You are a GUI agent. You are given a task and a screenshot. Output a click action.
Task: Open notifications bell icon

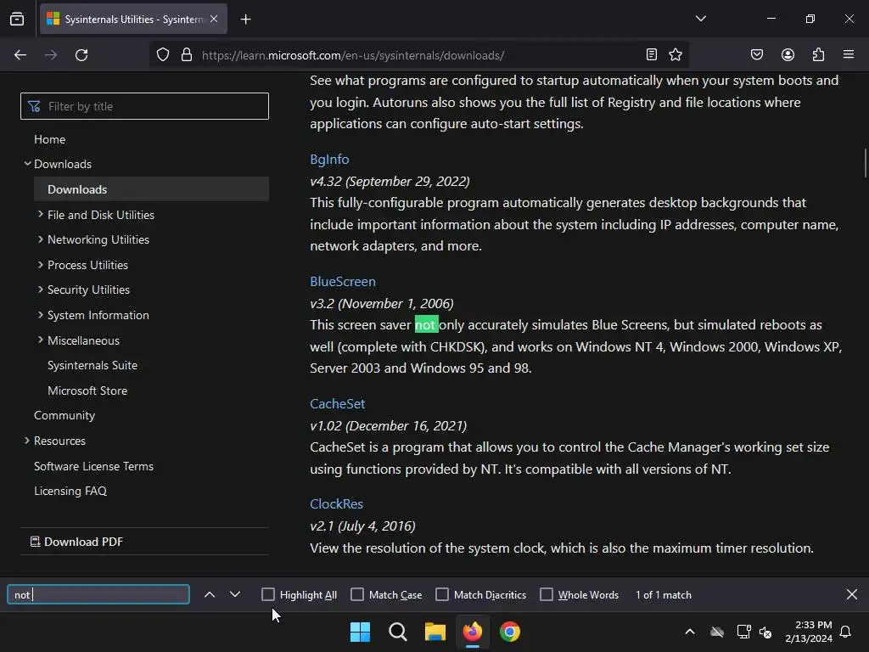click(846, 632)
